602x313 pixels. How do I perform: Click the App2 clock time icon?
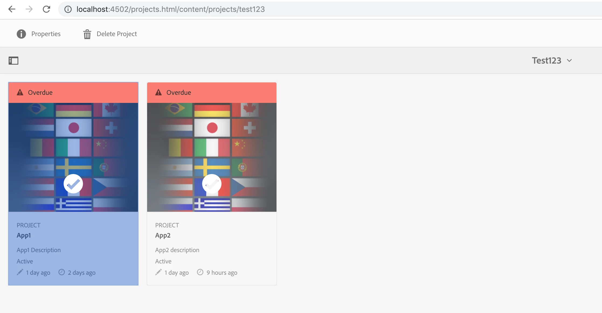click(200, 272)
